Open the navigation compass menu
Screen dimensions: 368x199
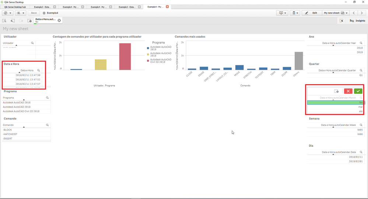(7, 13)
